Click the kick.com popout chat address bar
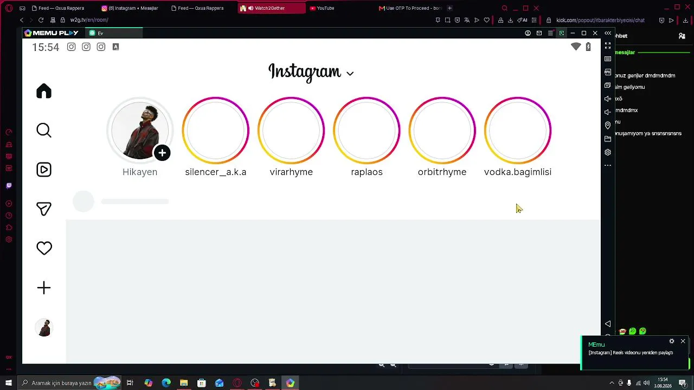Viewport: 694px width, 390px height. click(x=600, y=20)
